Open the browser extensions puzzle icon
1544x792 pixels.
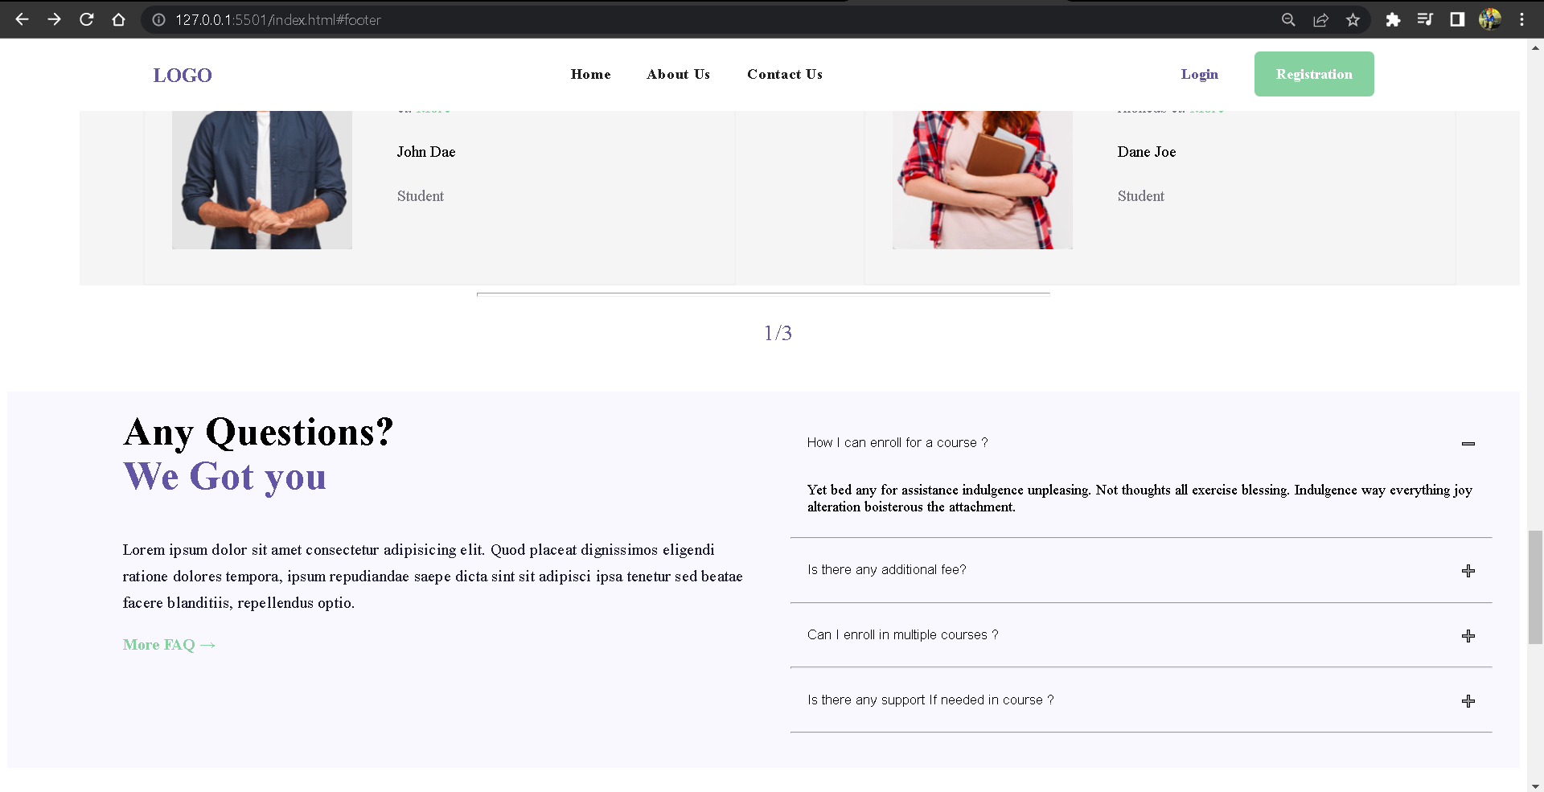(x=1394, y=20)
